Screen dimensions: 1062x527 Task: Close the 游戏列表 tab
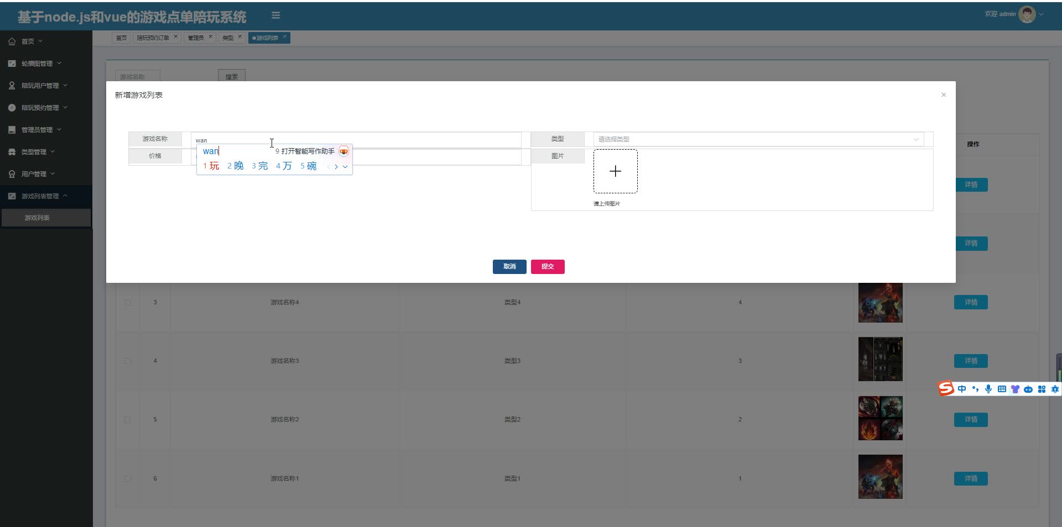[285, 36]
